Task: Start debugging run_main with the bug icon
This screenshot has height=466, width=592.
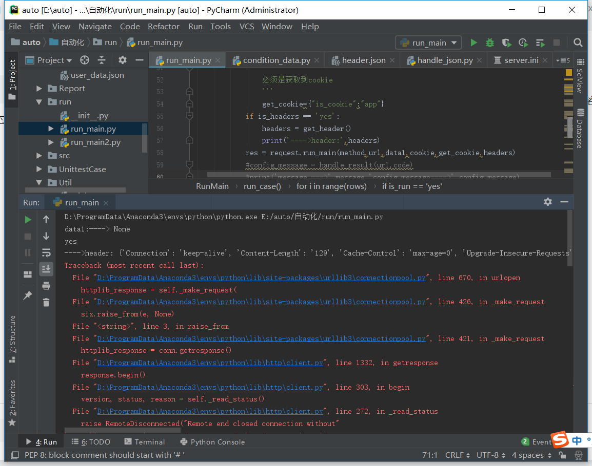Action: coord(490,43)
